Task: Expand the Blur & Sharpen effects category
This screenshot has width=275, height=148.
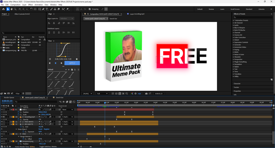Action: (x=239, y=28)
